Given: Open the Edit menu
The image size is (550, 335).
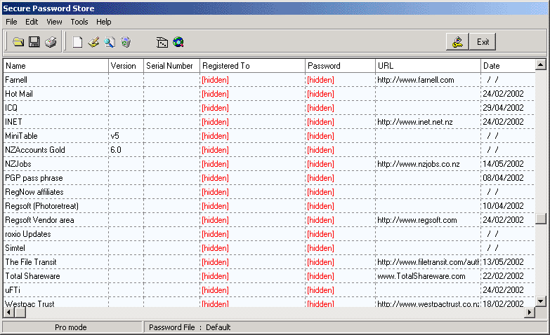Looking at the screenshot, I should (x=32, y=22).
